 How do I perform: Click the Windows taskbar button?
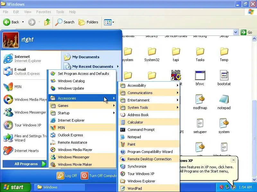click(60, 187)
